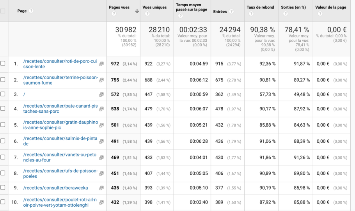
Task: Click external link icon for terrine-poisson-saumon-fume
Action: 101,80
